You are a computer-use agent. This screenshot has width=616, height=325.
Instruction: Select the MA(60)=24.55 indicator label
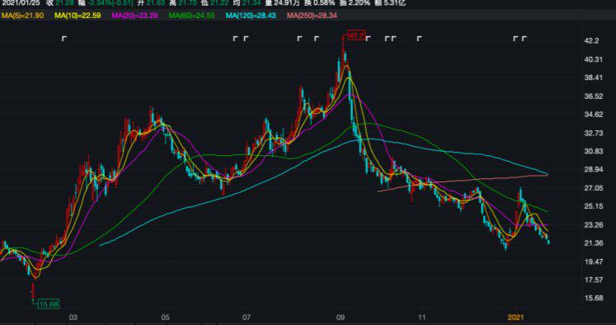coord(192,16)
